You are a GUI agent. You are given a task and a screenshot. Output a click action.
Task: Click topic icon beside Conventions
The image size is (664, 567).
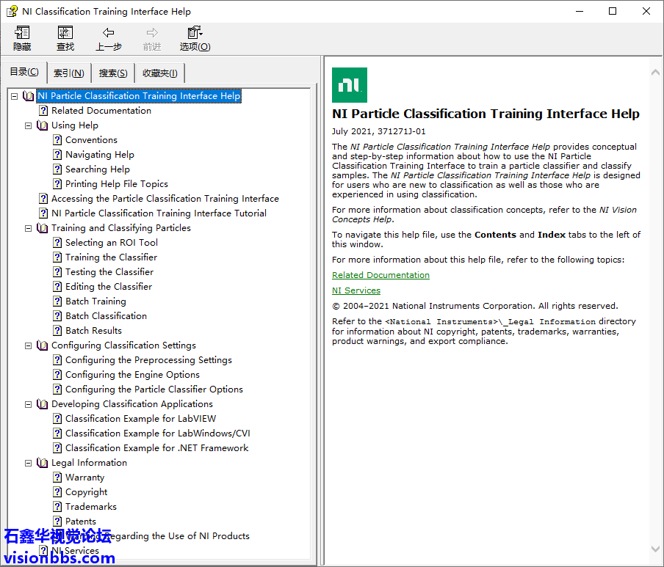(57, 140)
